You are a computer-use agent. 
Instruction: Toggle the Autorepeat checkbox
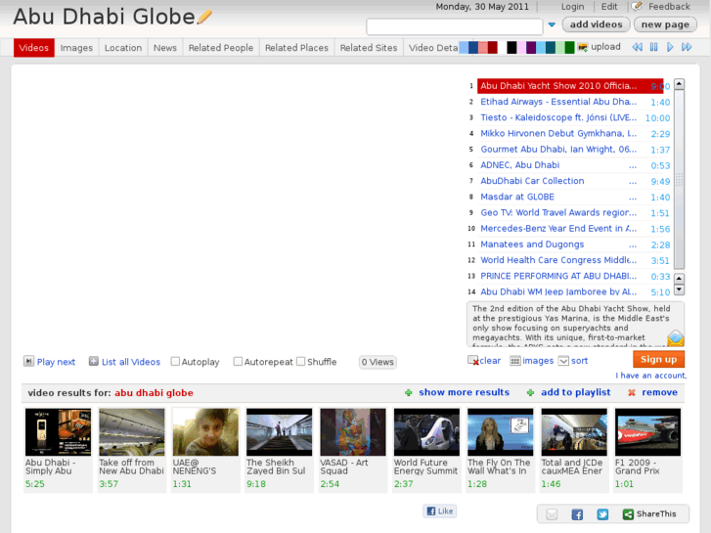pyautogui.click(x=238, y=362)
